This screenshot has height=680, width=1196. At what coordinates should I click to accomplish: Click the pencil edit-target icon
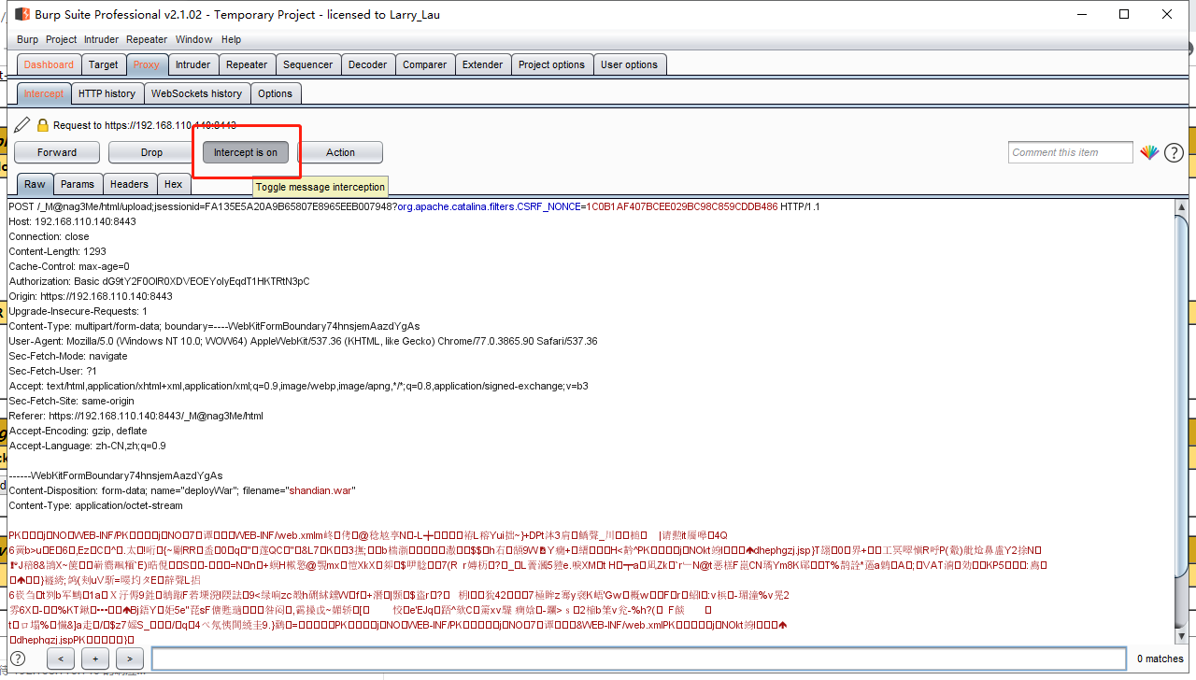[21, 125]
